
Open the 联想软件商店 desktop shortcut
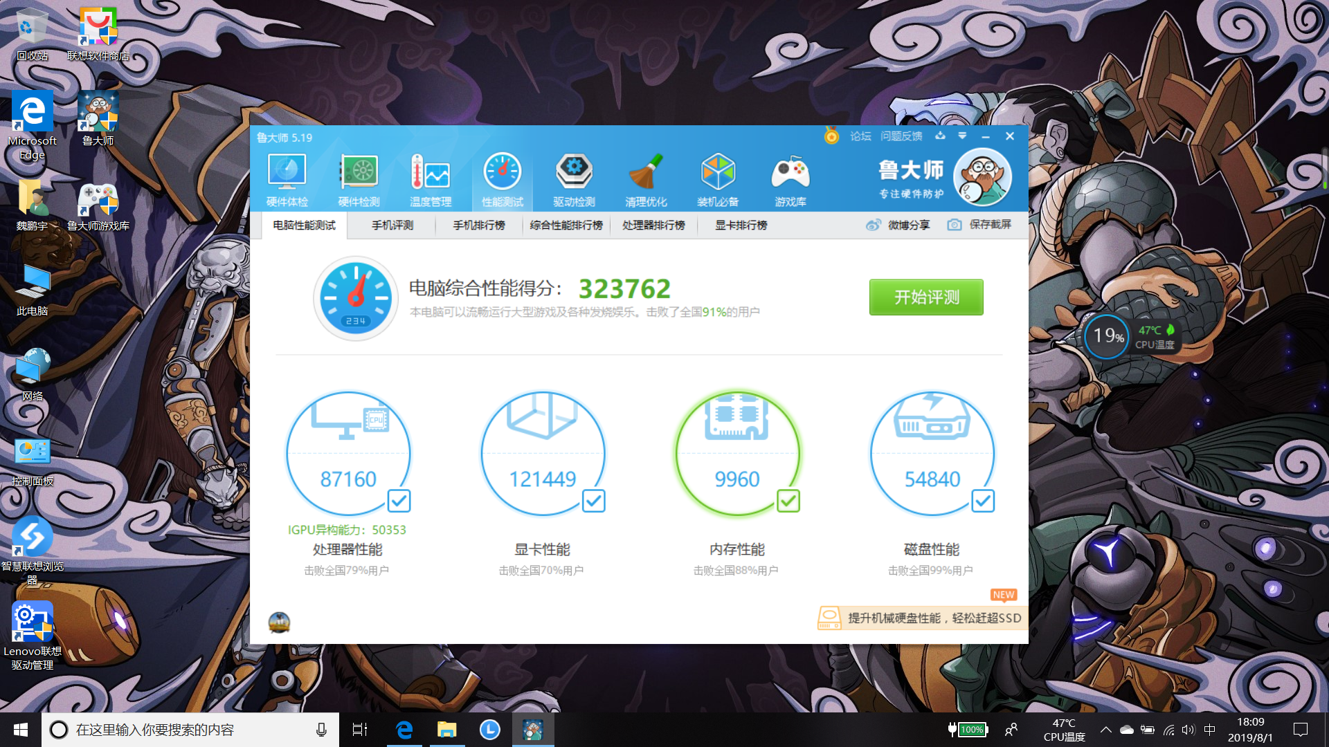pyautogui.click(x=98, y=35)
